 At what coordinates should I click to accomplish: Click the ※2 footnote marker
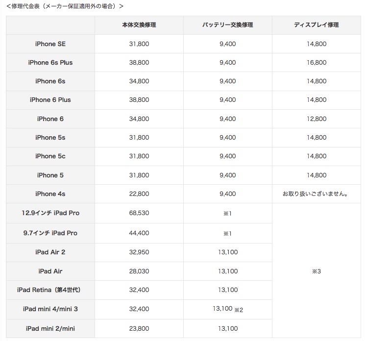pos(239,310)
